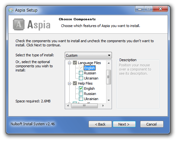The image size is (177, 141).
Task: Toggle the Language Files group checkbox
Action: point(75,63)
